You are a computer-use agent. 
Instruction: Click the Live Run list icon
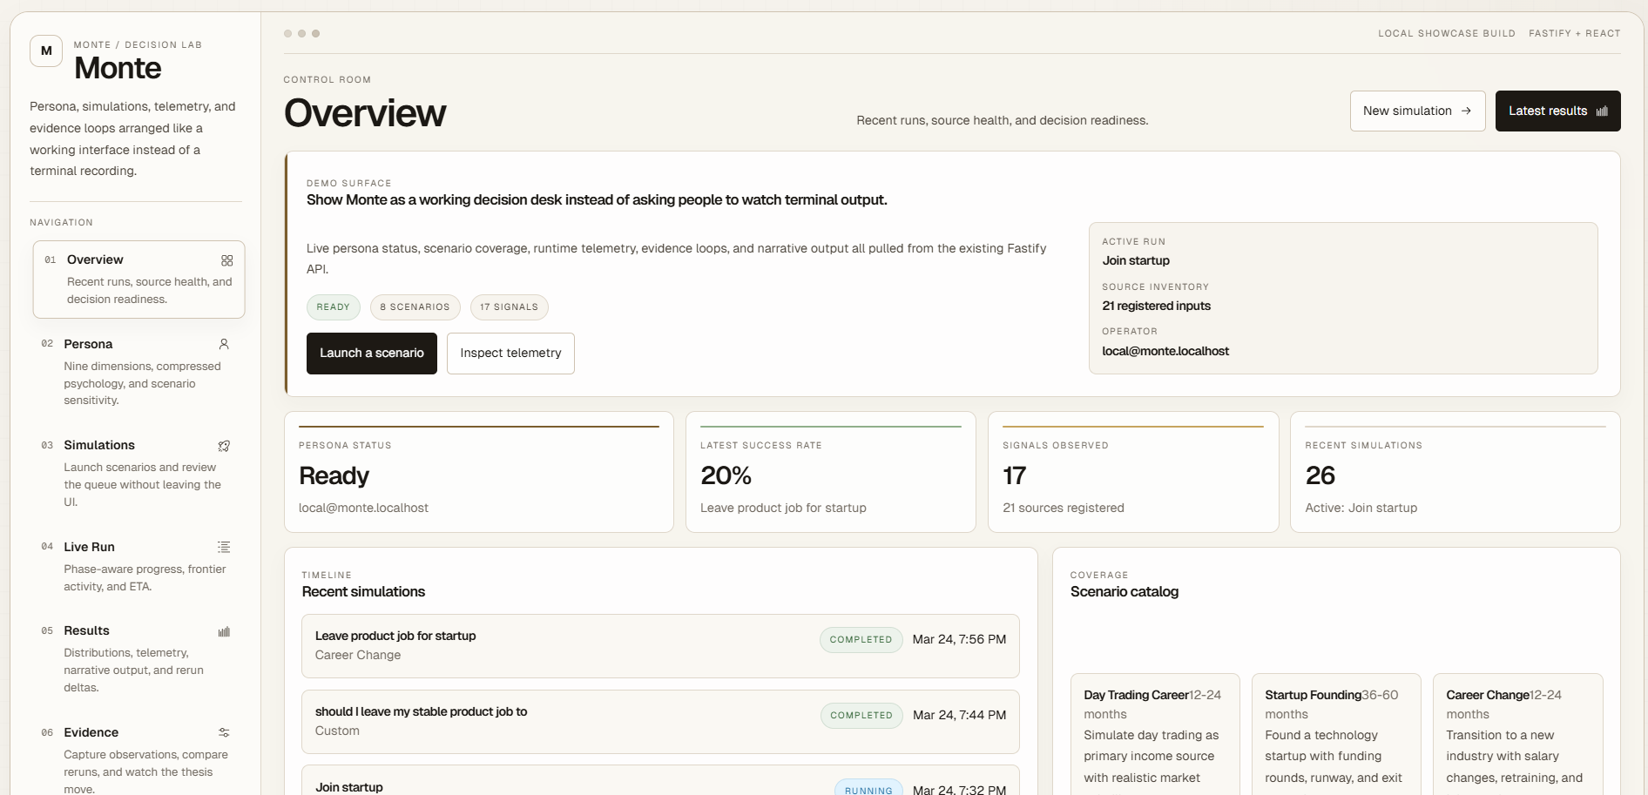click(x=224, y=547)
